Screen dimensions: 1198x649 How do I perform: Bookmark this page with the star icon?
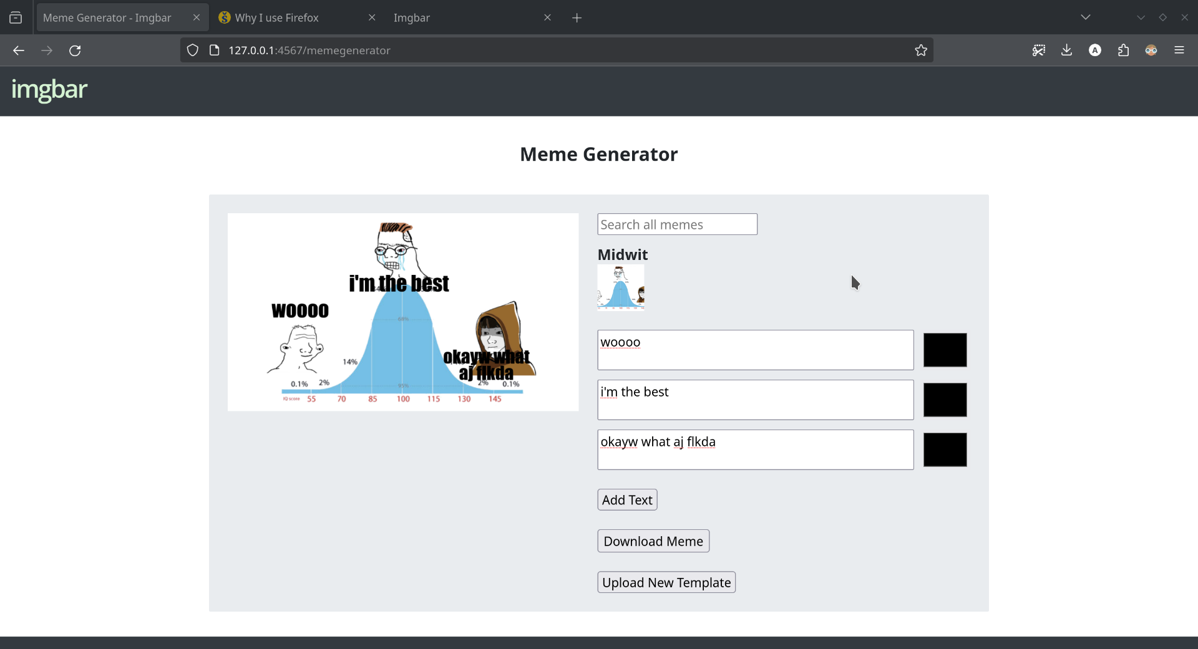click(921, 50)
